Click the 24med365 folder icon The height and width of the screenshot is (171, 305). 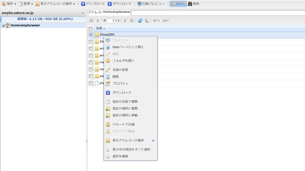pyautogui.click(x=97, y=35)
